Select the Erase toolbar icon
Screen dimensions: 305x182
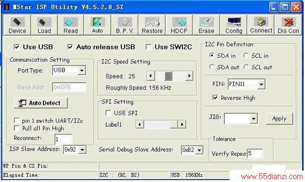pos(206,25)
